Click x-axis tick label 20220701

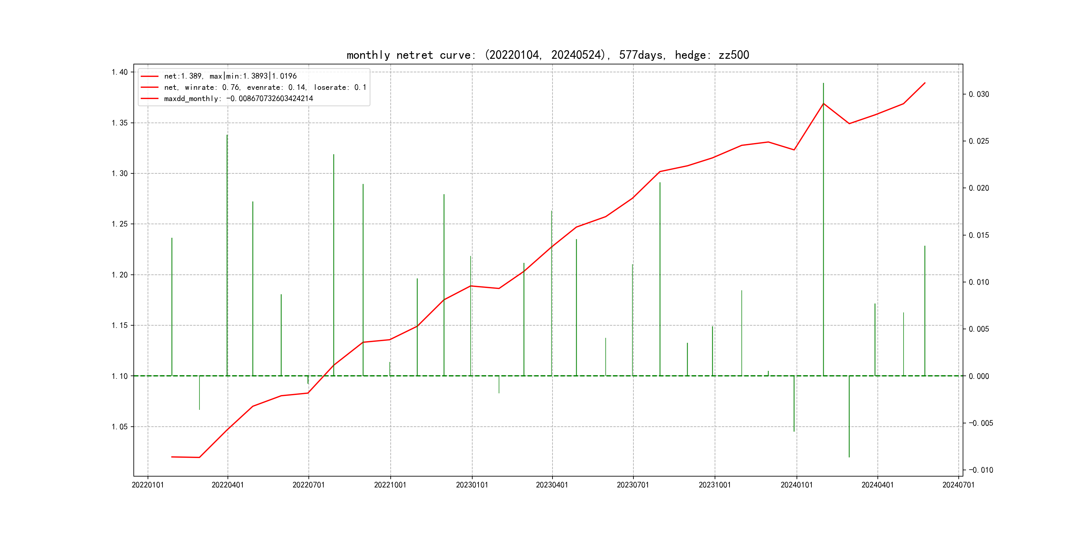click(x=308, y=485)
